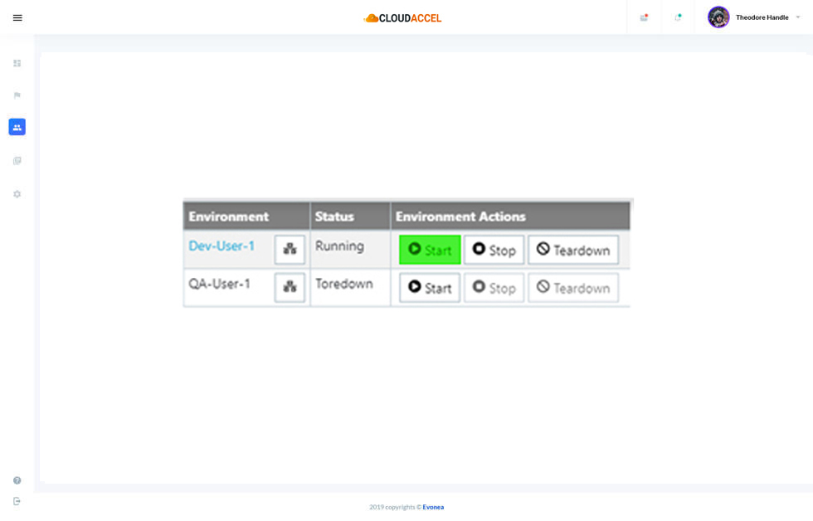Start the QA-User-1 environment
The height and width of the screenshot is (521, 813).
430,288
